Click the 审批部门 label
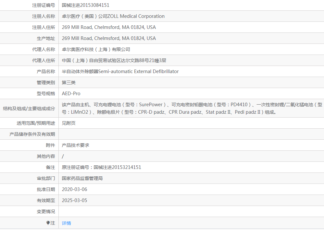The height and width of the screenshot is (230, 324). point(46,178)
